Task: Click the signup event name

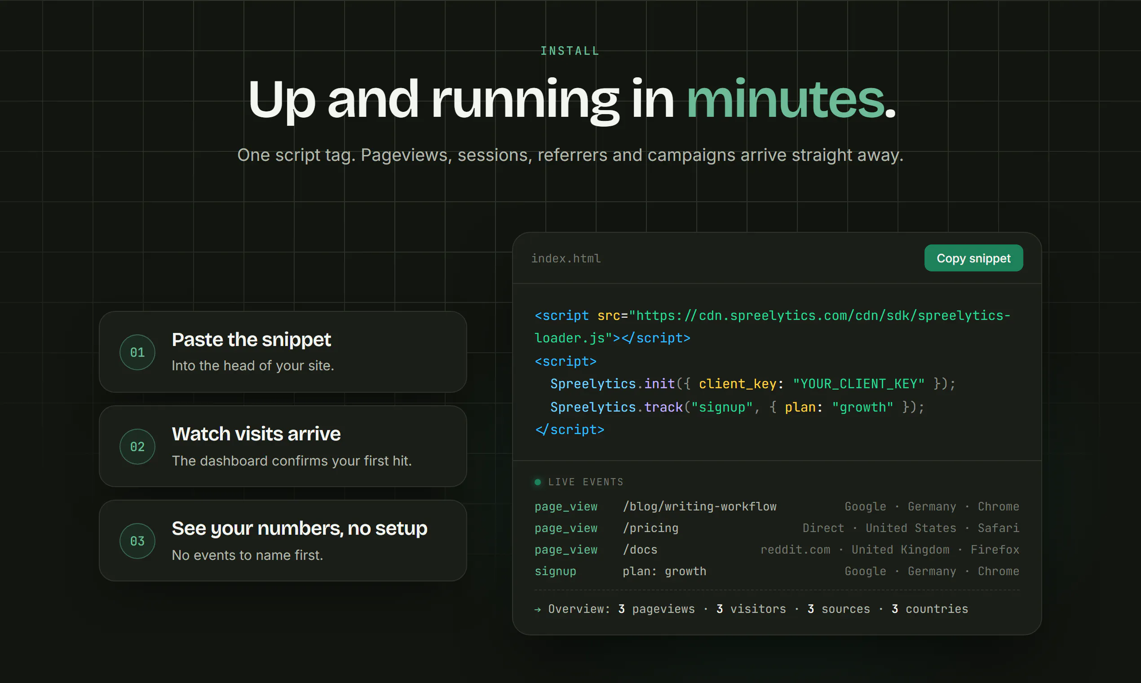Action: point(555,571)
